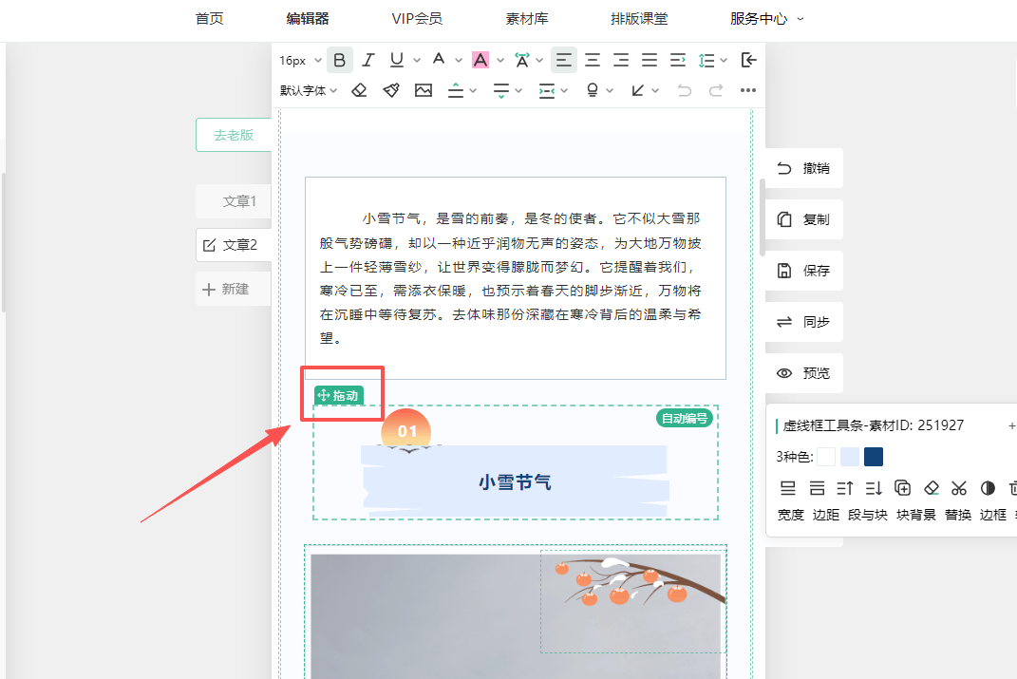Click the 去老版 button

click(234, 135)
